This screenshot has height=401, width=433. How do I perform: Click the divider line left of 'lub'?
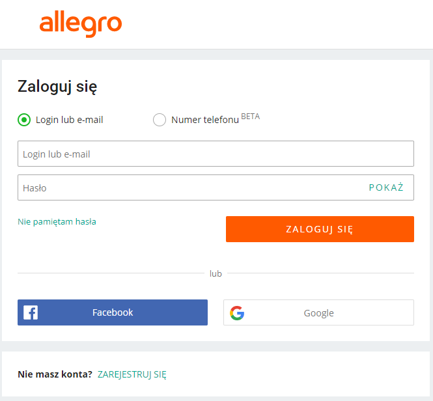tap(111, 273)
